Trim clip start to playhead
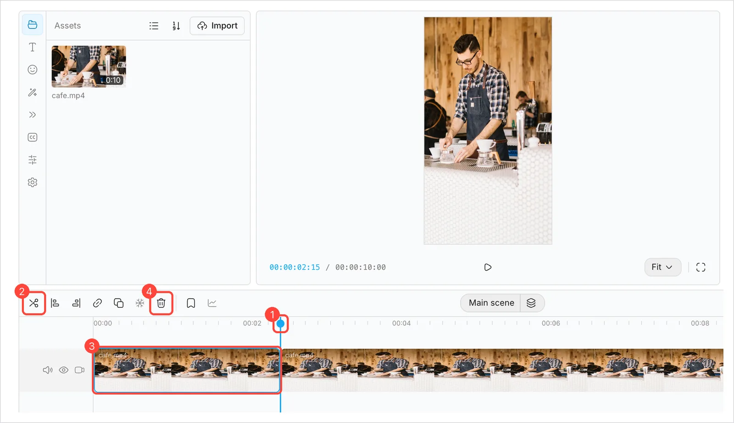 tap(55, 303)
